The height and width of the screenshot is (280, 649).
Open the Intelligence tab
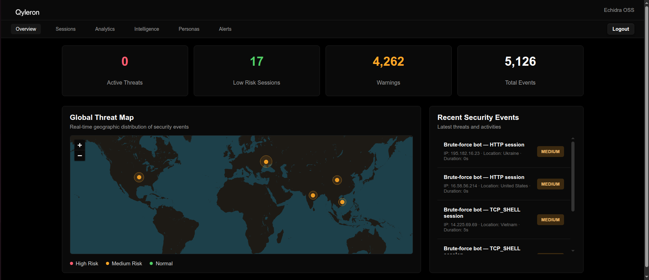coord(147,29)
